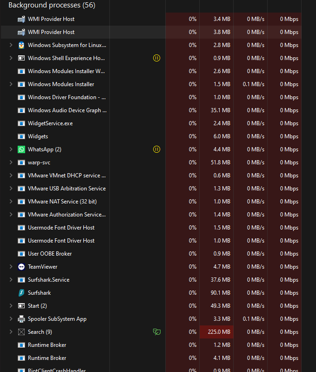Image resolution: width=316 pixels, height=372 pixels.
Task: Click the suspended status icon for WhatsApp
Action: tap(156, 149)
